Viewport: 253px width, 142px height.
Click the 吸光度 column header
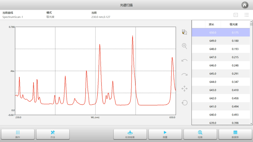point(234,24)
